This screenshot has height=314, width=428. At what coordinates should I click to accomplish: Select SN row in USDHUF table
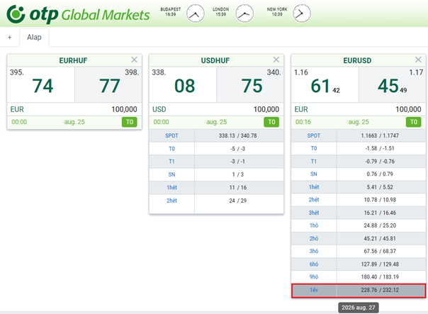(216, 174)
